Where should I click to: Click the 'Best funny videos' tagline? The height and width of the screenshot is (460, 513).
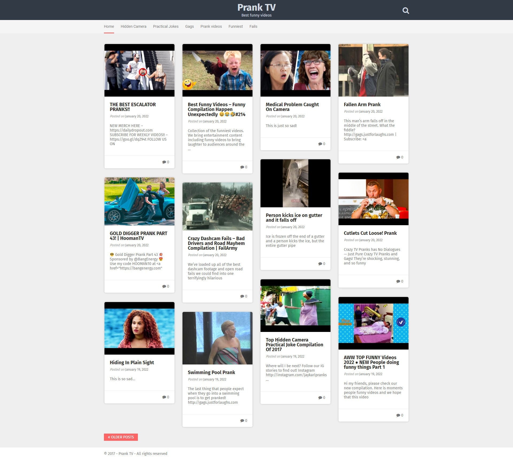256,15
